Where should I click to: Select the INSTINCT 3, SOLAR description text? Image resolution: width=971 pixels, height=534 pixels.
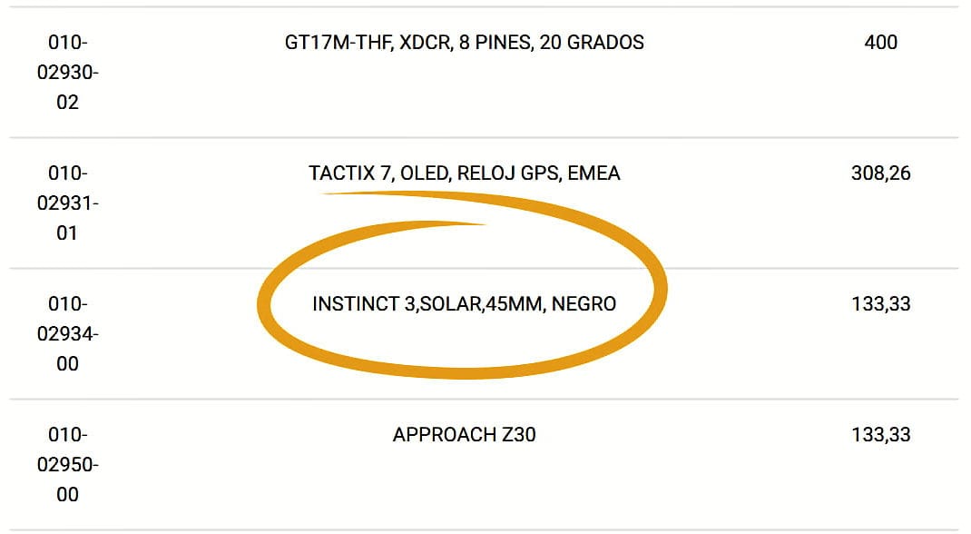click(x=464, y=304)
